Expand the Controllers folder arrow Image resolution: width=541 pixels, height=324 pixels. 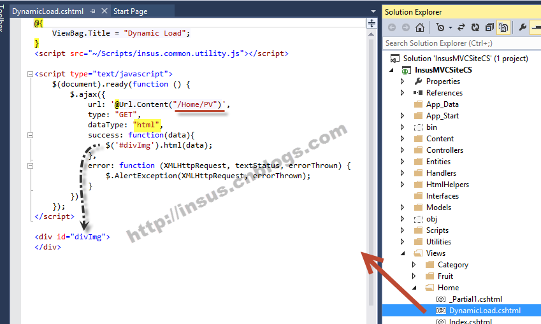(402, 150)
